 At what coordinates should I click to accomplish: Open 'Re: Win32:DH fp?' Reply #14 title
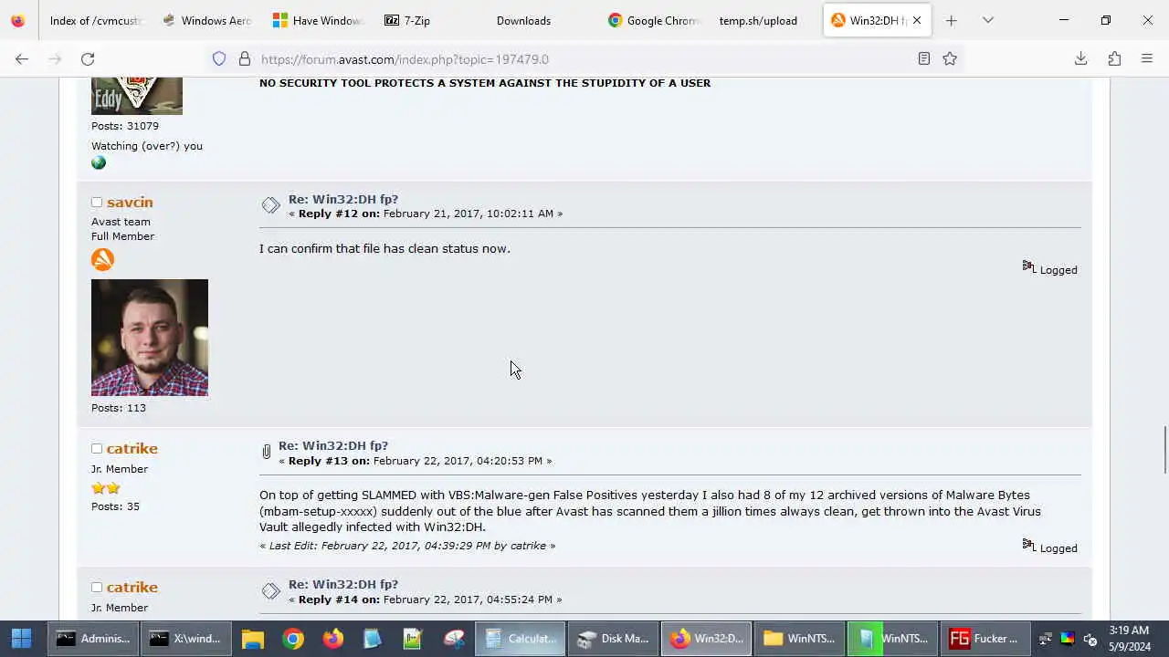pos(343,584)
